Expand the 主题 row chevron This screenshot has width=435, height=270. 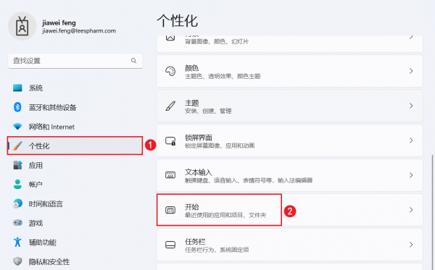pos(411,106)
